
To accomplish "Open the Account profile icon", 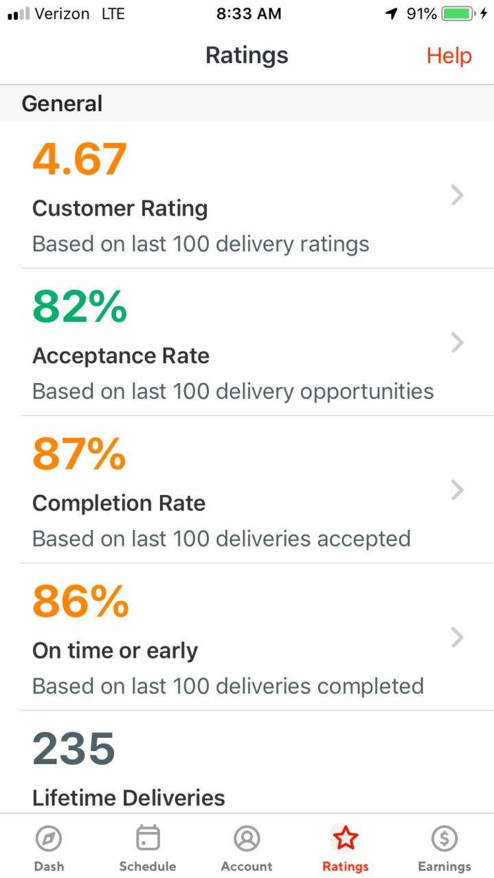I will click(247, 838).
